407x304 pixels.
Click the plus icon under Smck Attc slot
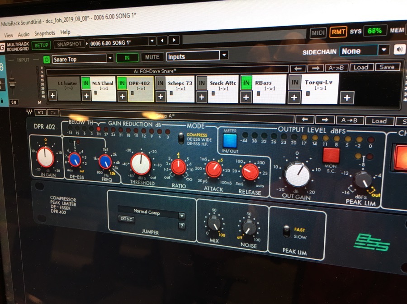pos(202,97)
